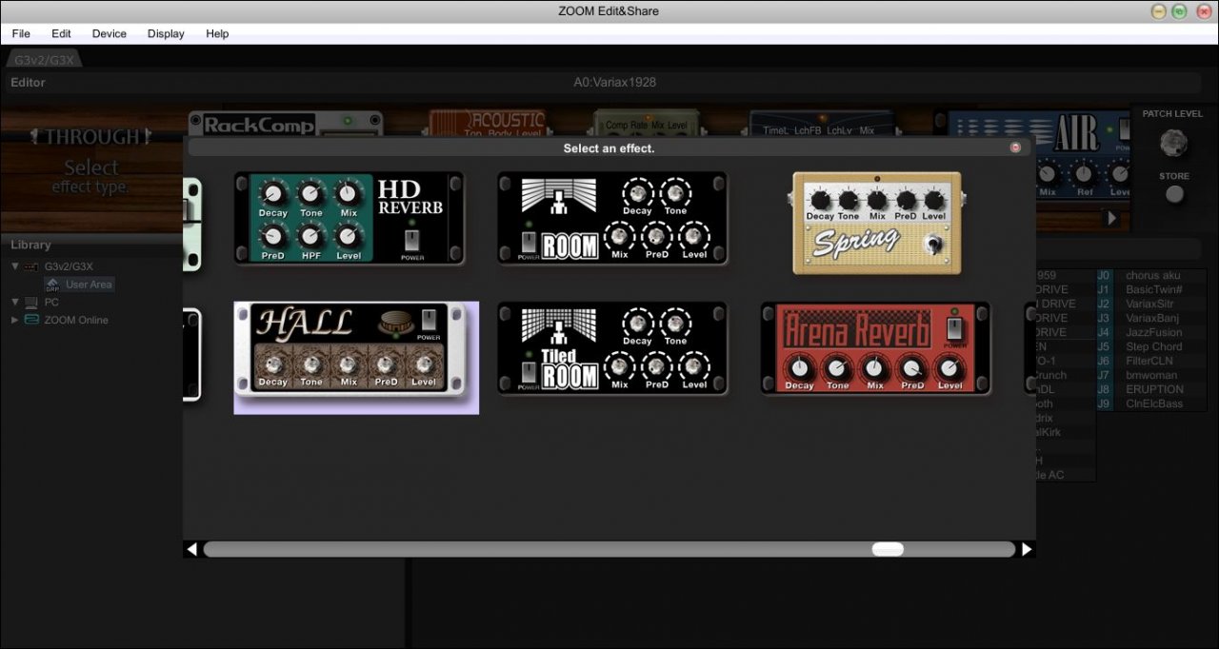Image resolution: width=1219 pixels, height=649 pixels.
Task: Choose the Room reverb effect
Action: [612, 219]
